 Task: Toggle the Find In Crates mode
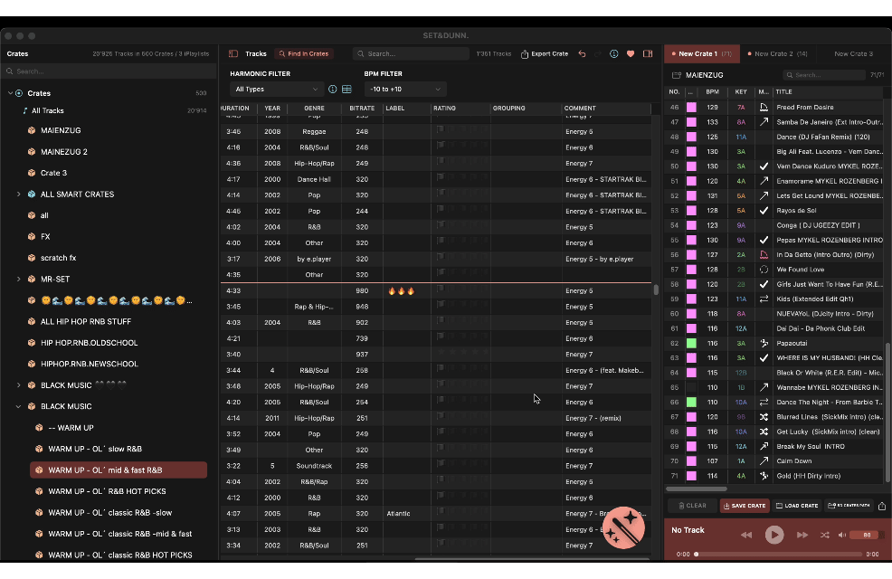tap(304, 53)
